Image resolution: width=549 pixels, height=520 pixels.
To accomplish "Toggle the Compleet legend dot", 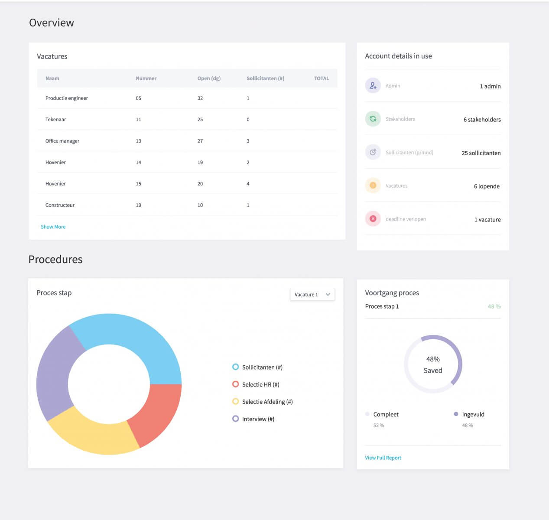I will point(367,414).
